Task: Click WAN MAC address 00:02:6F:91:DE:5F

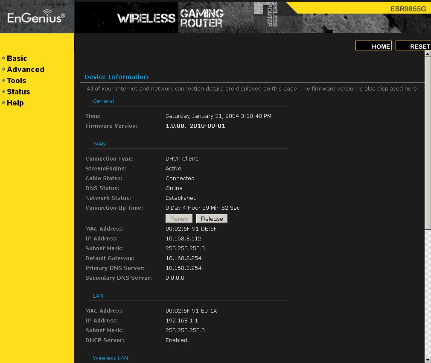Action: click(x=191, y=228)
